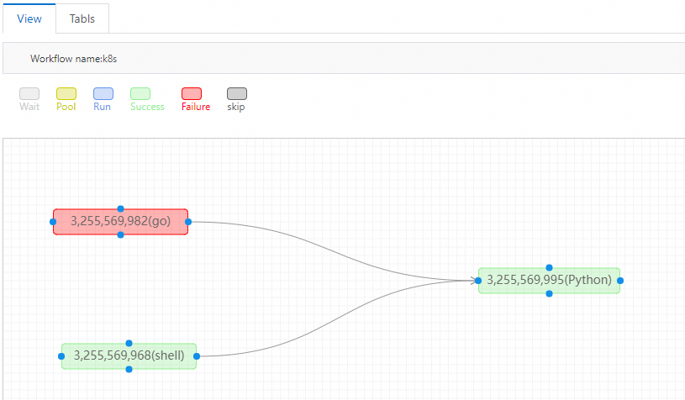
Task: Click the skip legend text
Action: 236,107
